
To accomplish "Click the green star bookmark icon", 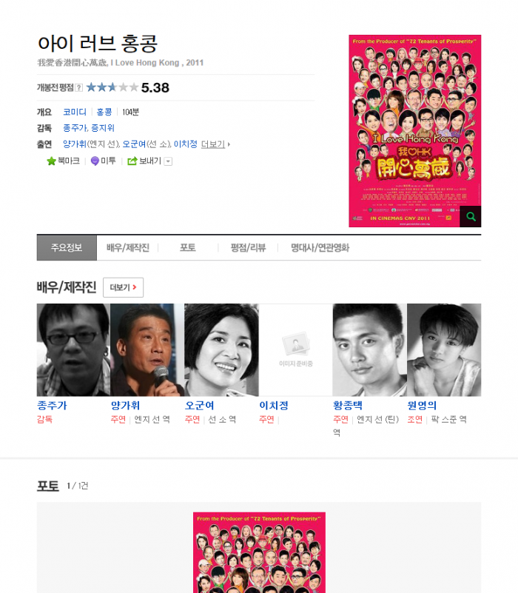I will [x=51, y=161].
